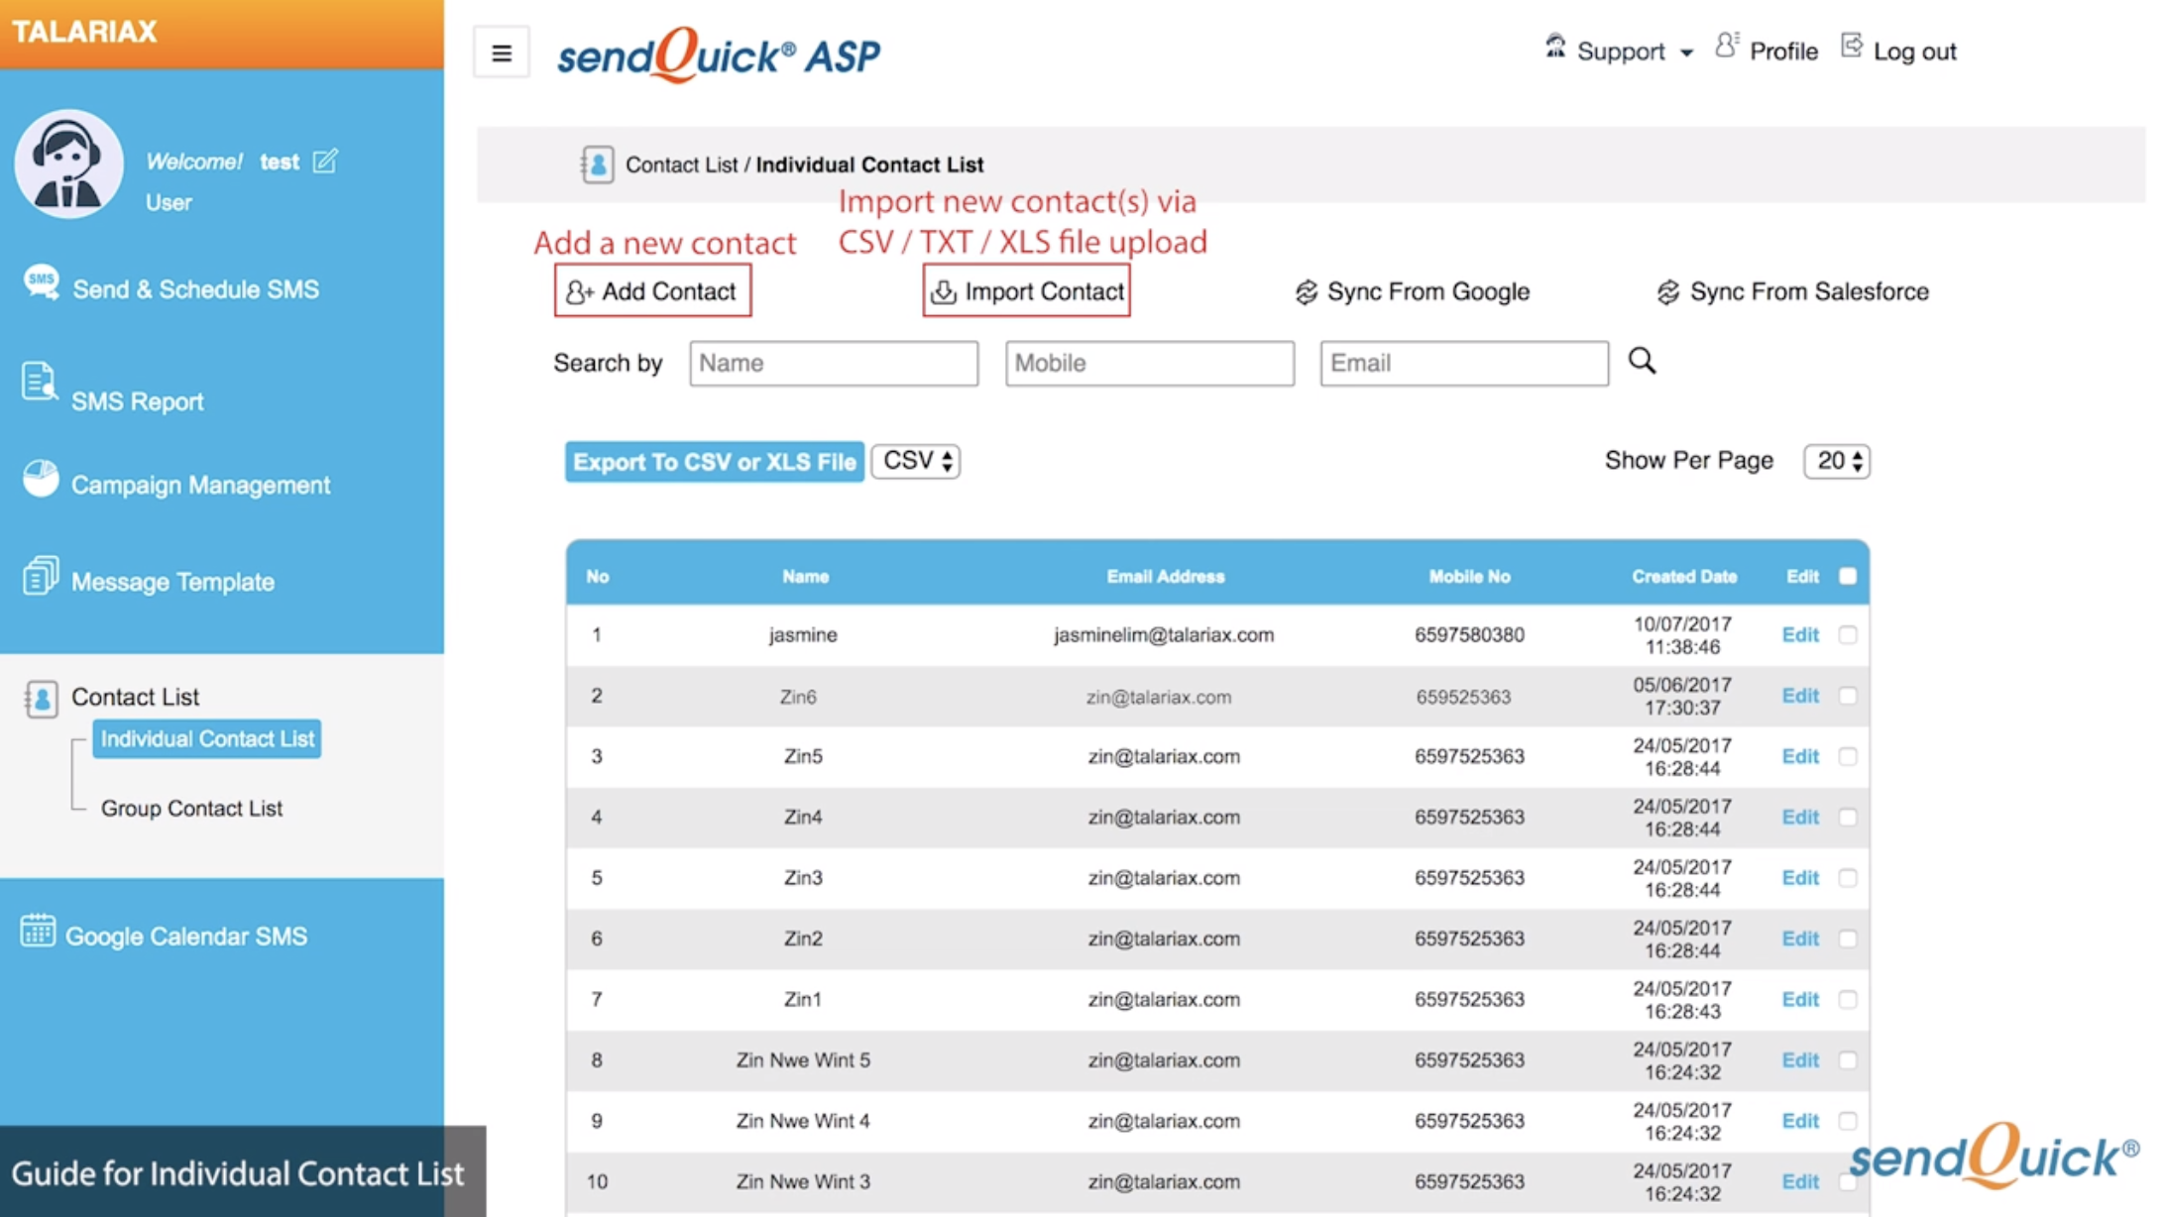Viewport: 2167px width, 1217px height.
Task: Open Google Calendar SMS section
Action: tap(186, 936)
